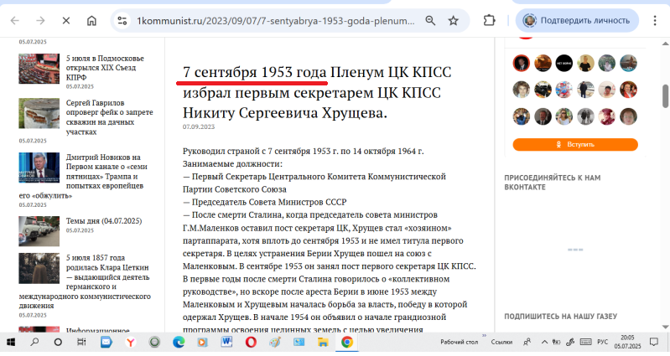Image resolution: width=670 pixels, height=356 pixels.
Task: Open the People icon in system tray
Action: pos(527,342)
